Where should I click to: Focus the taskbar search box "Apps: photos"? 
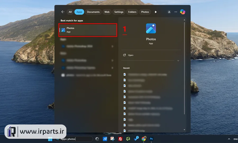(74, 139)
